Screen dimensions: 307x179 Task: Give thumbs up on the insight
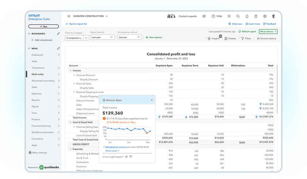tap(126, 157)
